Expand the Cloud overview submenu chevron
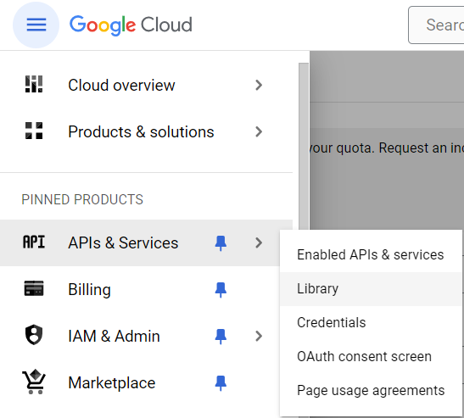The height and width of the screenshot is (418, 464). tap(259, 85)
